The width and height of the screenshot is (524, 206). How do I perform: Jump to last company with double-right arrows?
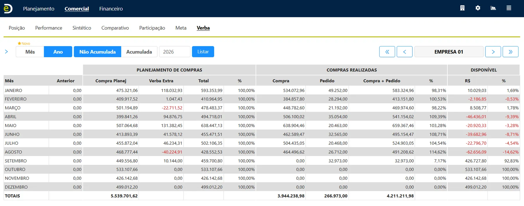(511, 52)
